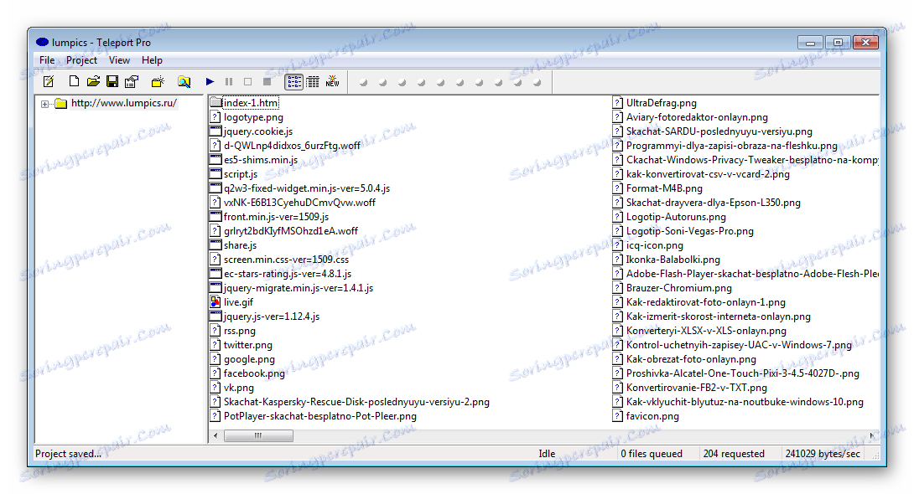Image resolution: width=914 pixels, height=494 pixels.
Task: Show only new files with the NEW icon
Action: 332,81
